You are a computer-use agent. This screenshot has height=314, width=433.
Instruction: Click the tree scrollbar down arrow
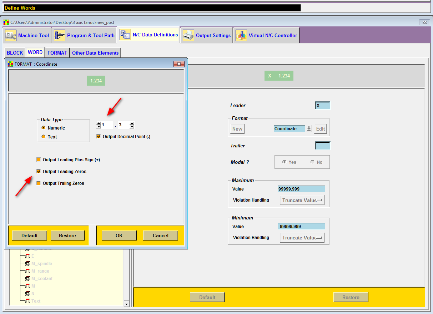pyautogui.click(x=126, y=304)
